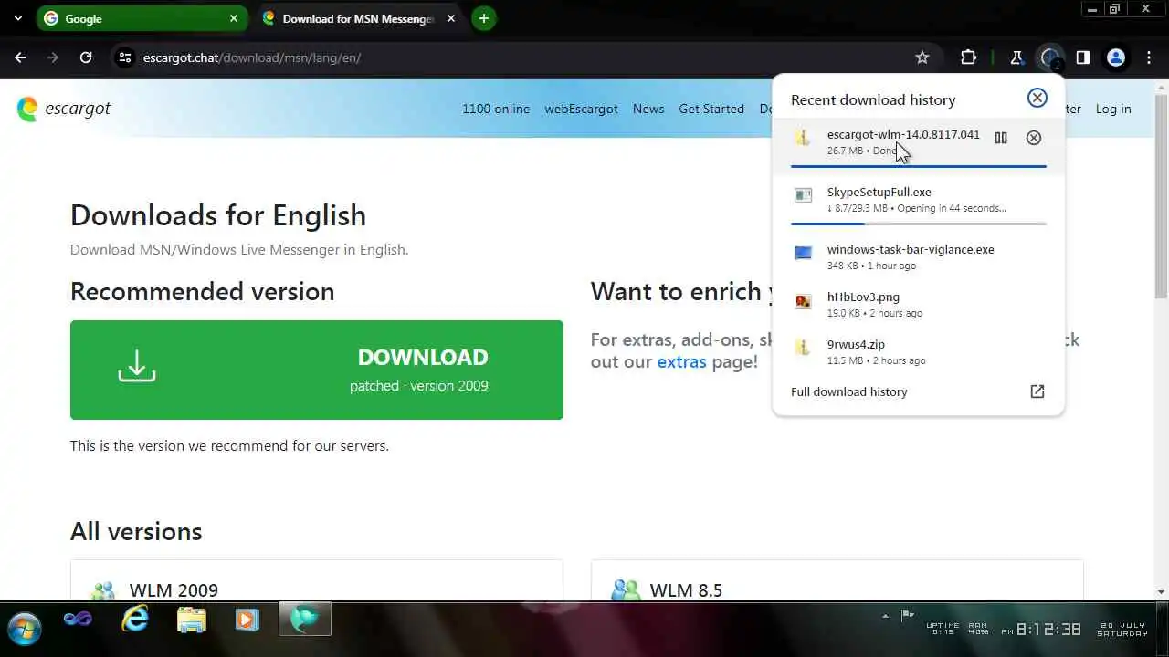Follow the extras page link

pos(681,361)
